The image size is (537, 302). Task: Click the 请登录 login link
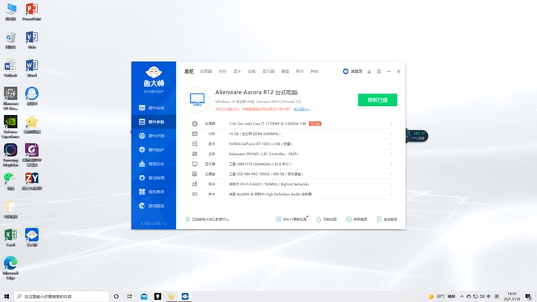pos(353,71)
